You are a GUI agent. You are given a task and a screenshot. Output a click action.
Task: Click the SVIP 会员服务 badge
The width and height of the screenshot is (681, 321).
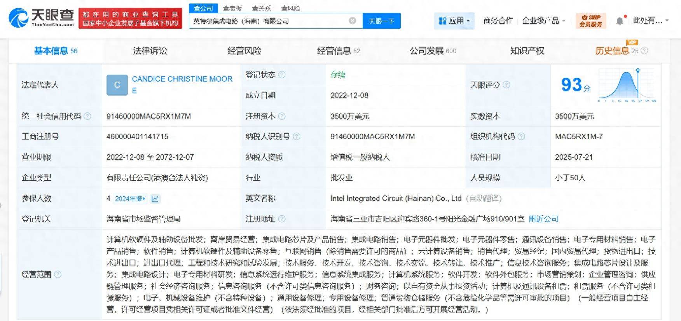[591, 21]
